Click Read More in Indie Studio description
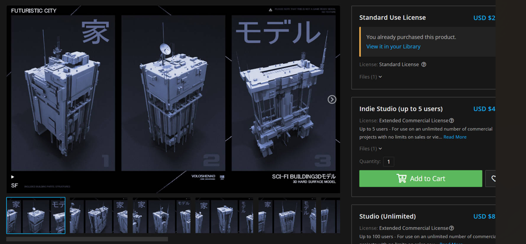 pyautogui.click(x=455, y=137)
